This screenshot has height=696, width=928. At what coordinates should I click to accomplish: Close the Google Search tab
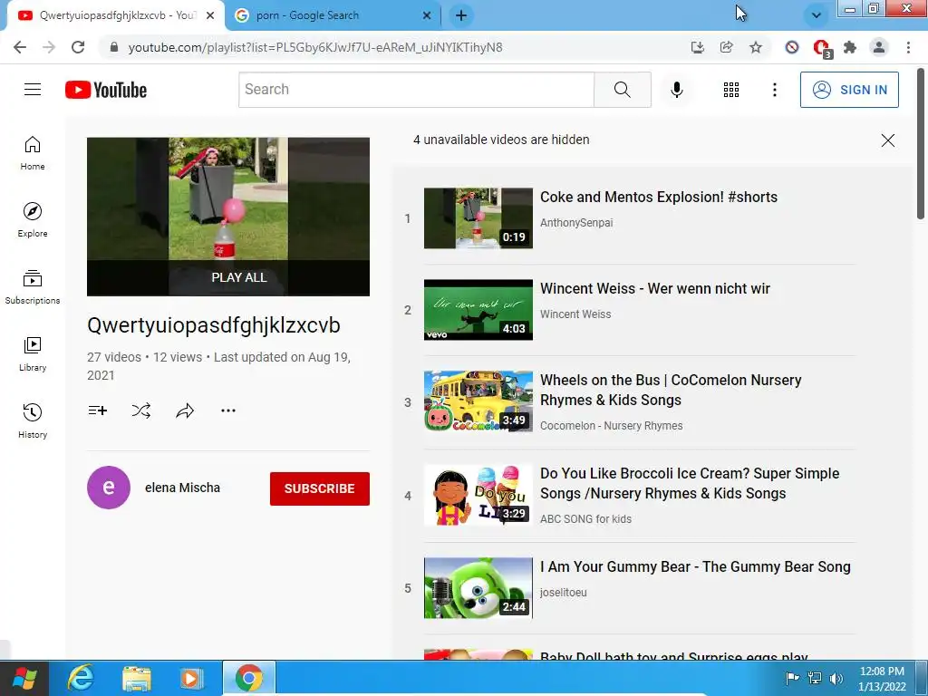427,15
